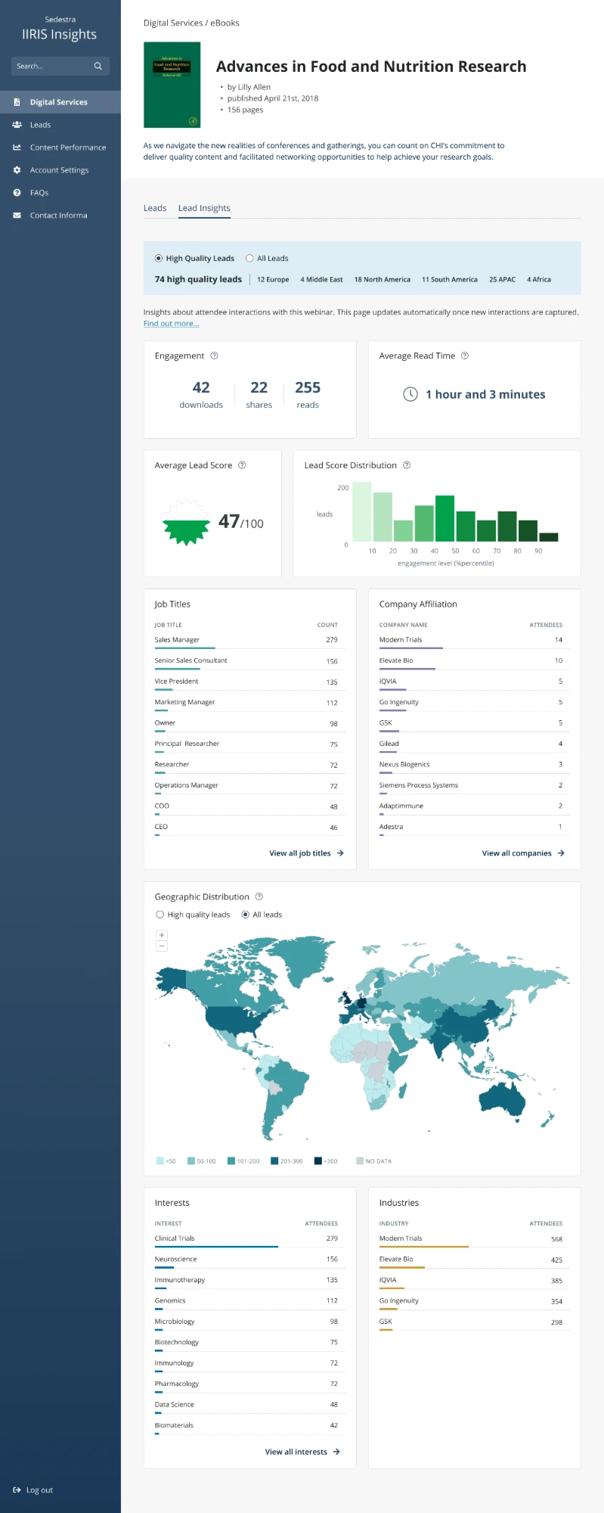The image size is (604, 1513).
Task: Open Account Settings in sidebar
Action: [x=60, y=170]
